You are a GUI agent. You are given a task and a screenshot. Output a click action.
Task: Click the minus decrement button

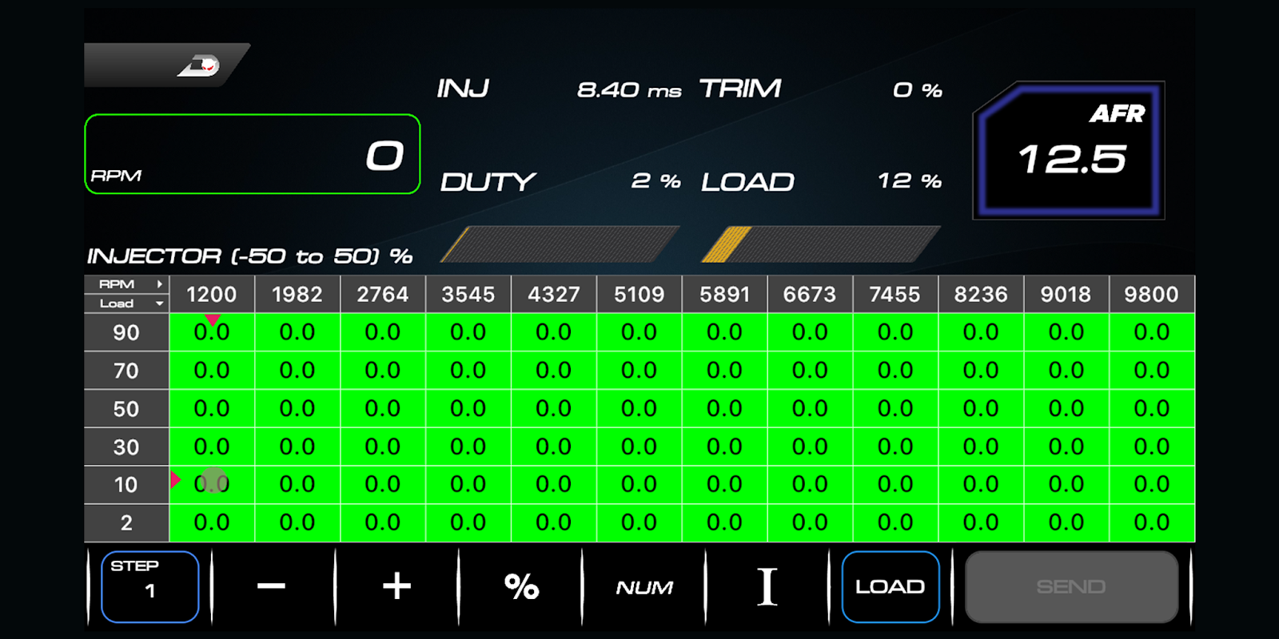coord(272,586)
